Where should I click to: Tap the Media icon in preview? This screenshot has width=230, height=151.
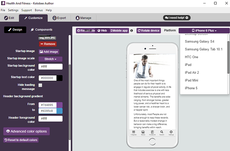[143, 133]
